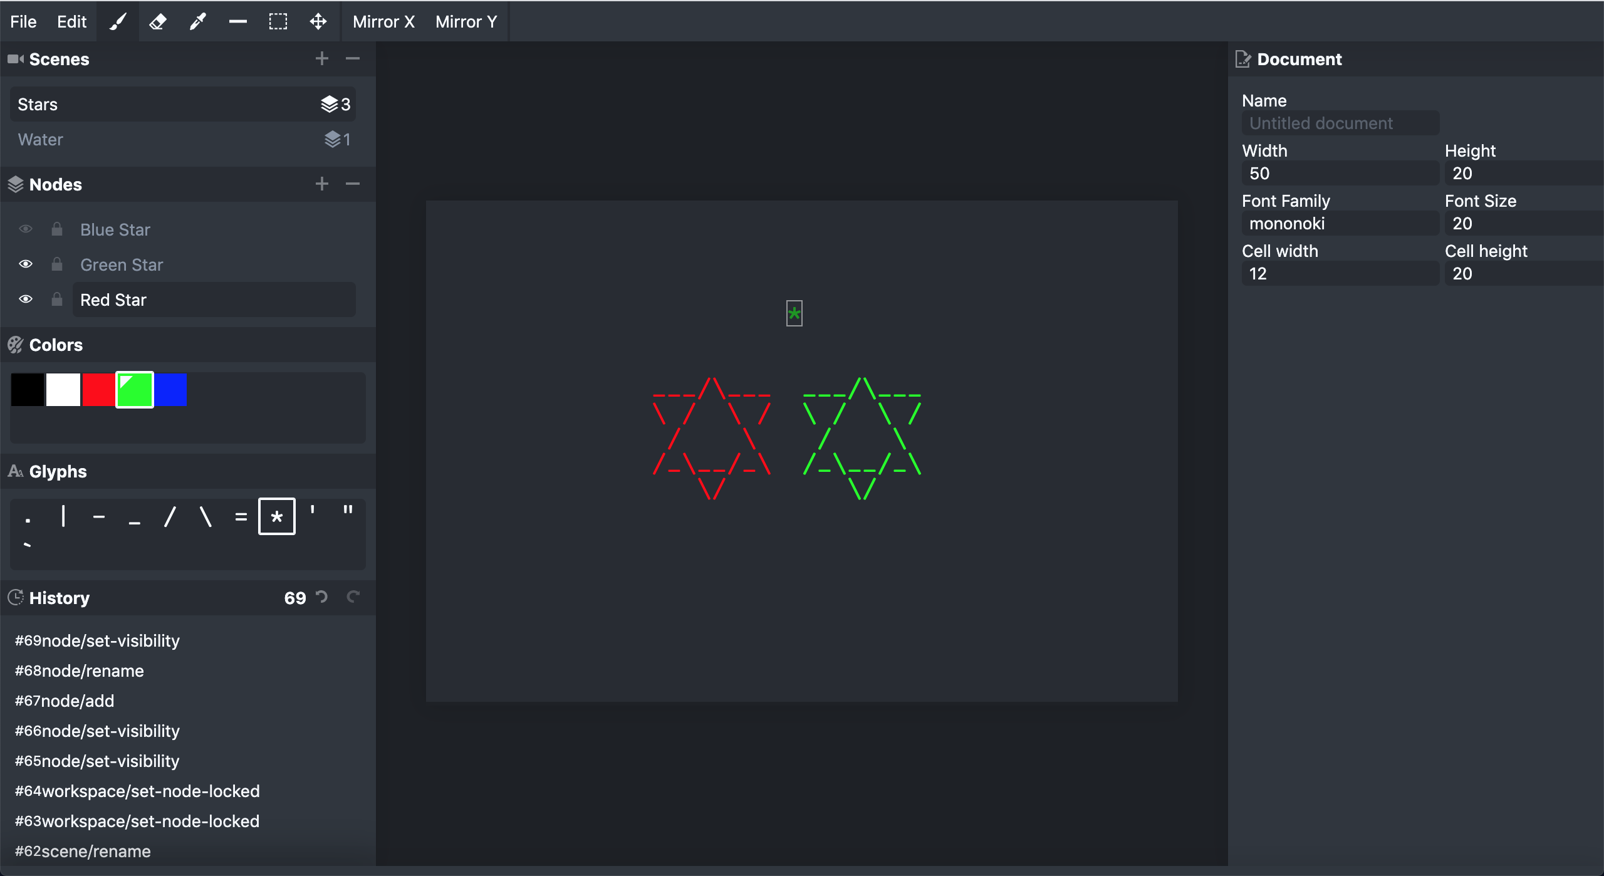Screen dimensions: 1604x876
Task: Click the document Name input field
Action: point(1340,123)
